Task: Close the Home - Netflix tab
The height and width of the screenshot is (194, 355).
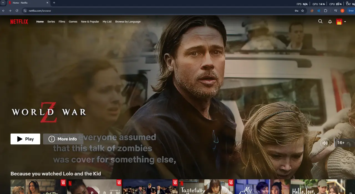Action: [x=47, y=3]
